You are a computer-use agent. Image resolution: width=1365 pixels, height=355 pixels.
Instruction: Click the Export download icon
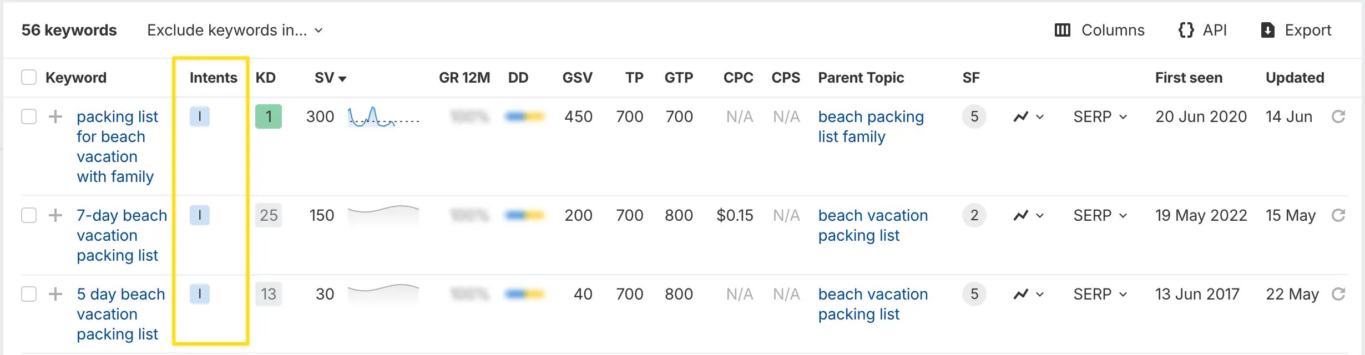[x=1268, y=30]
